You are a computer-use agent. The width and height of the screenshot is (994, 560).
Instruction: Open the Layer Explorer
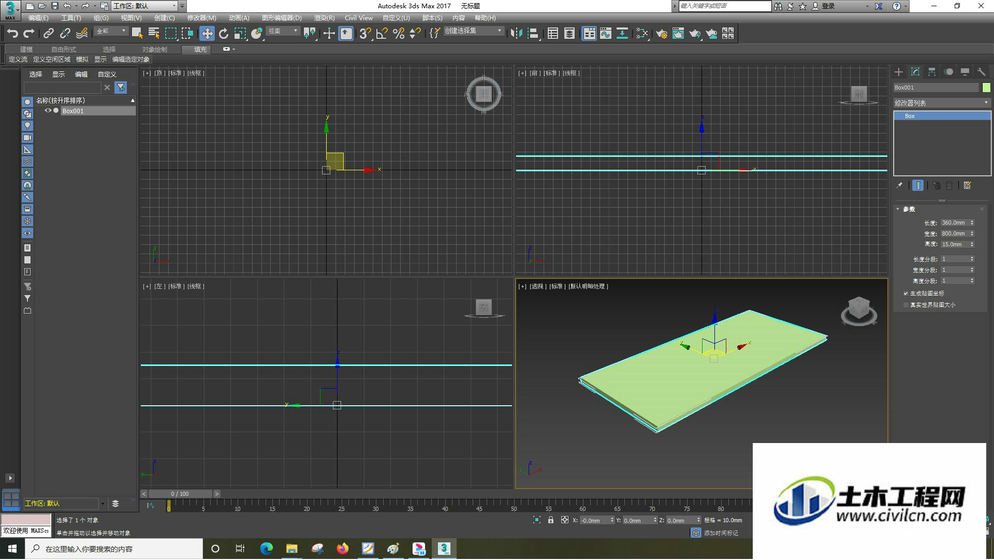point(569,34)
